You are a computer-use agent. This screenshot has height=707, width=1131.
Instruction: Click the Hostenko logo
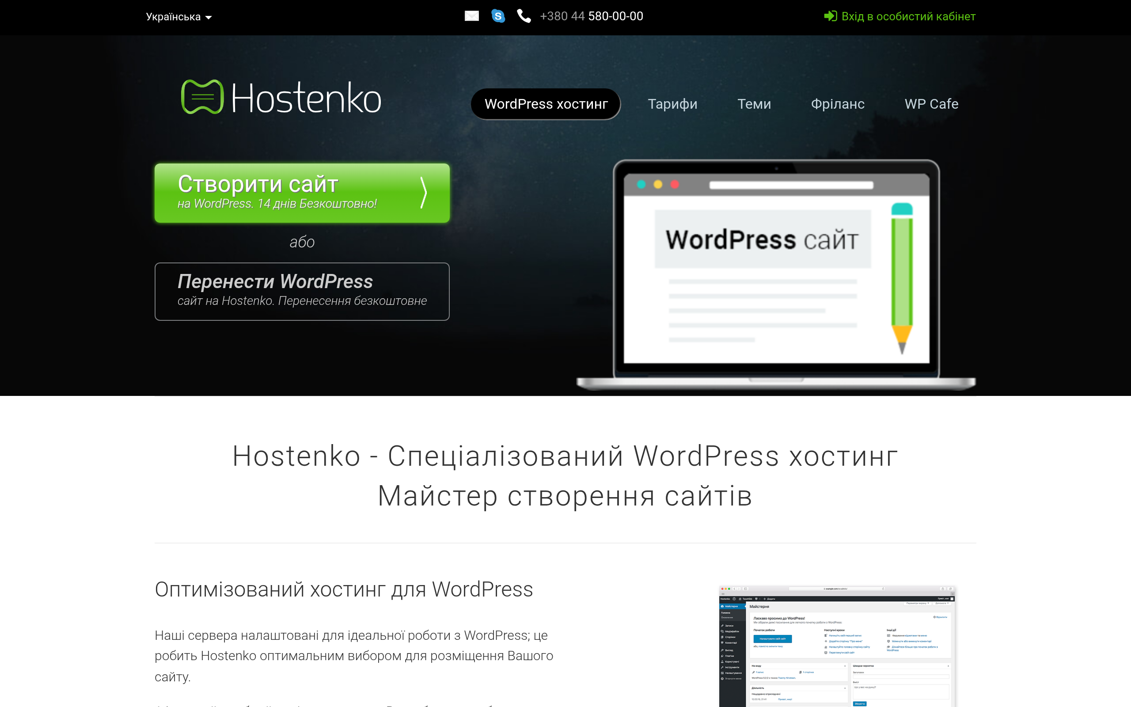pyautogui.click(x=281, y=97)
